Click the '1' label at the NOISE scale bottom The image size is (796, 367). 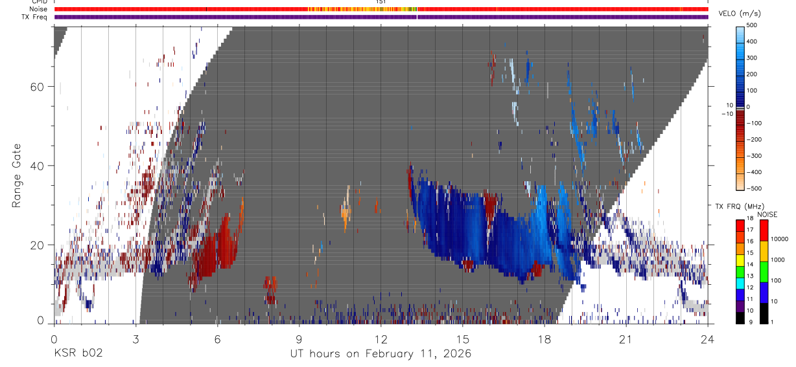point(773,322)
